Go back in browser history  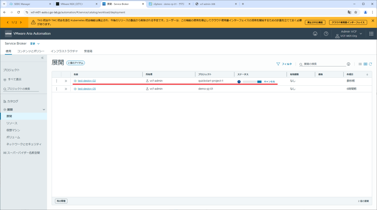(x=4, y=12)
